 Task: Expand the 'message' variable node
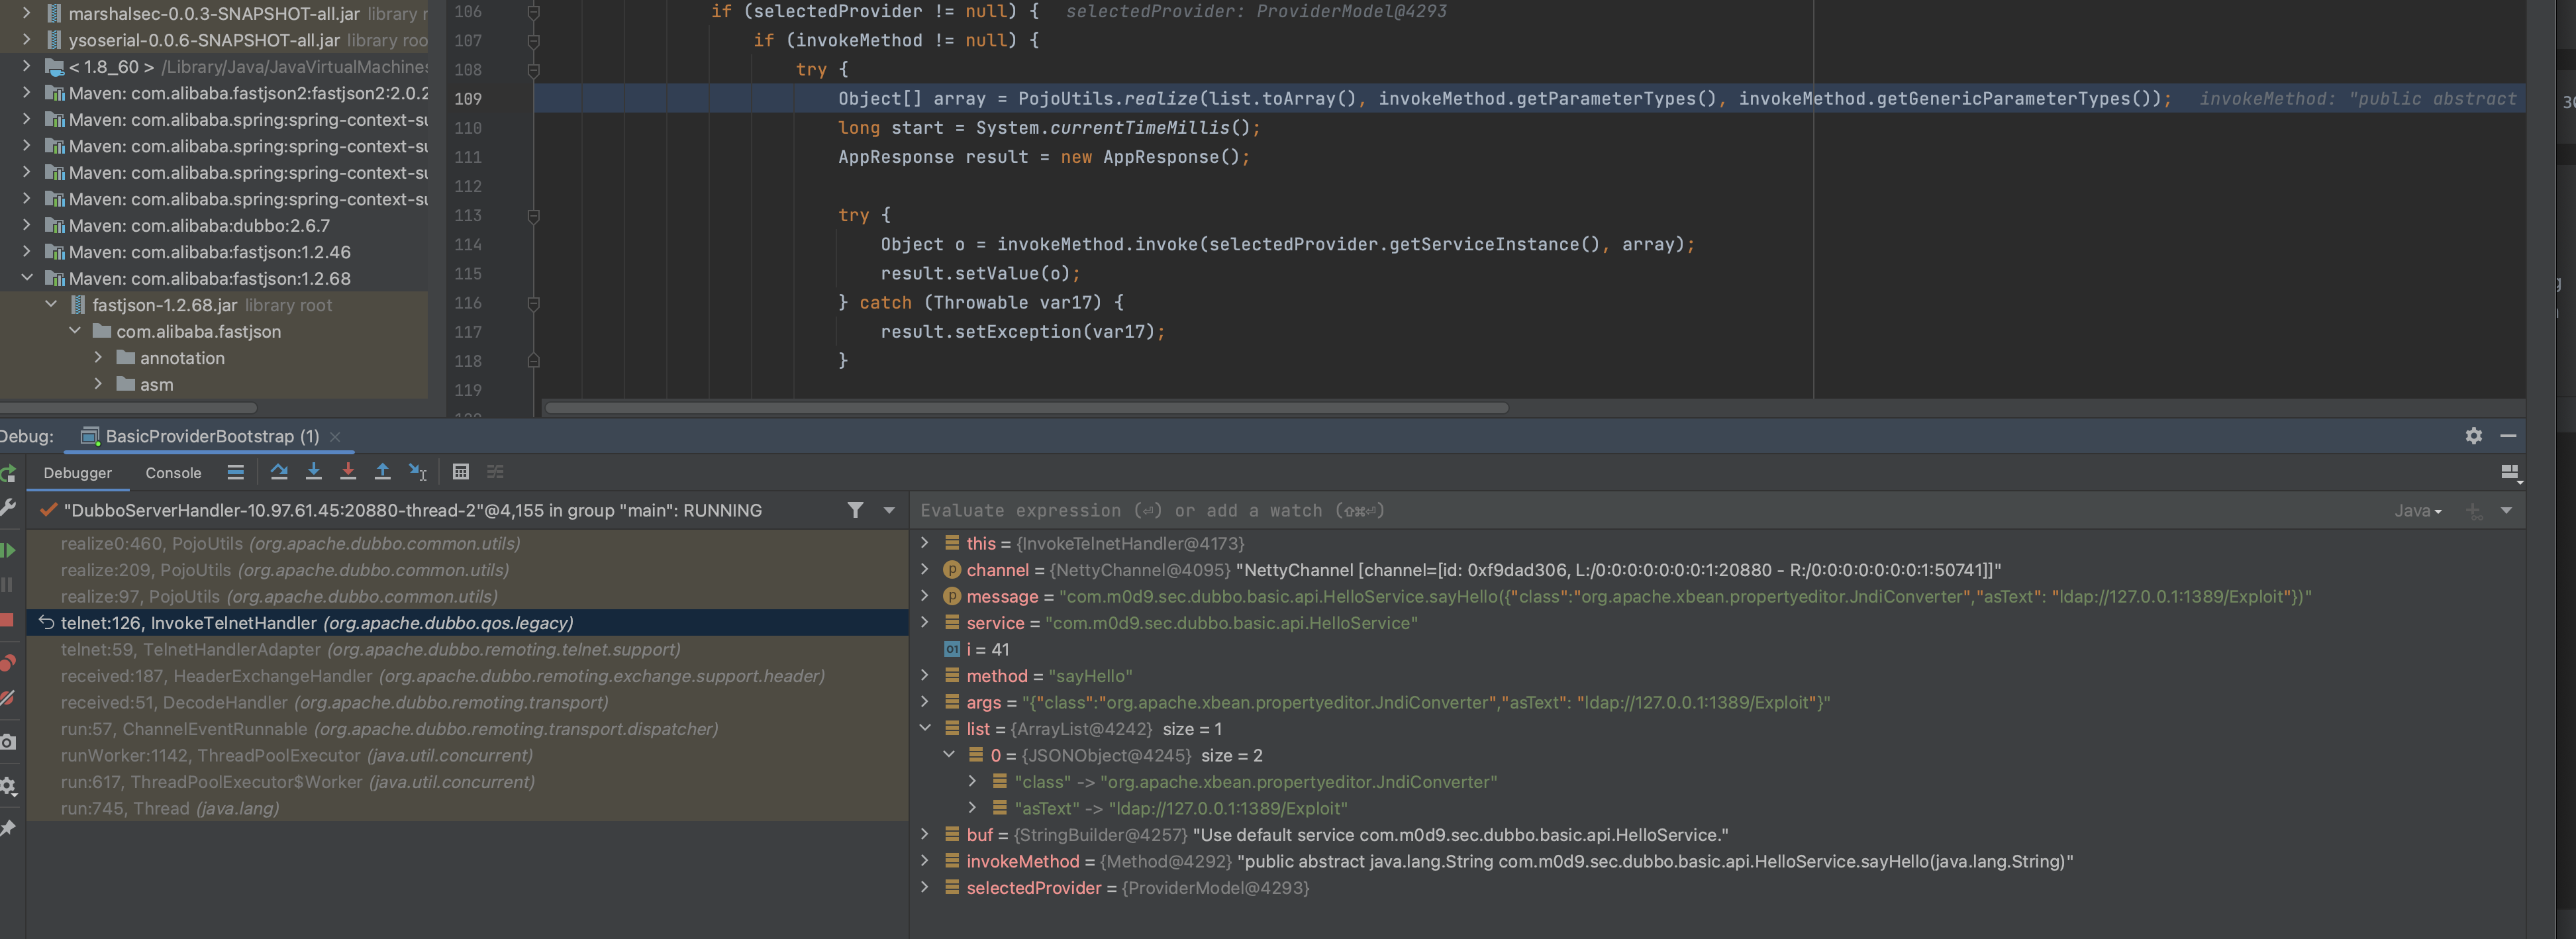click(925, 596)
